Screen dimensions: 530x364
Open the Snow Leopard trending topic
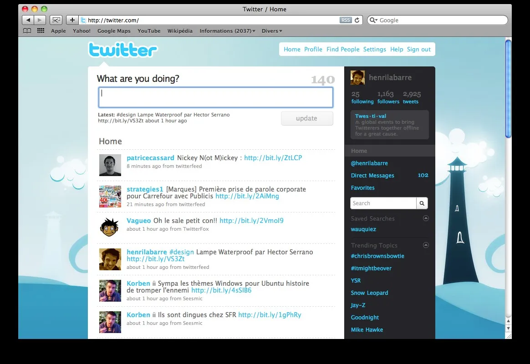(369, 293)
